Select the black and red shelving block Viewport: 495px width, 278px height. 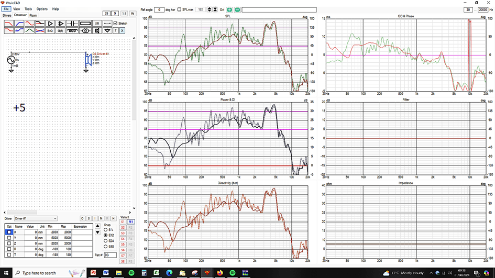(40, 24)
